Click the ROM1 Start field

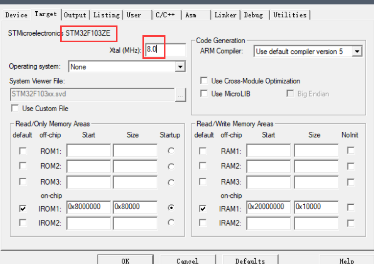pos(89,150)
